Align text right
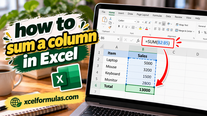207x116 pixels. pyautogui.click(x=163, y=29)
